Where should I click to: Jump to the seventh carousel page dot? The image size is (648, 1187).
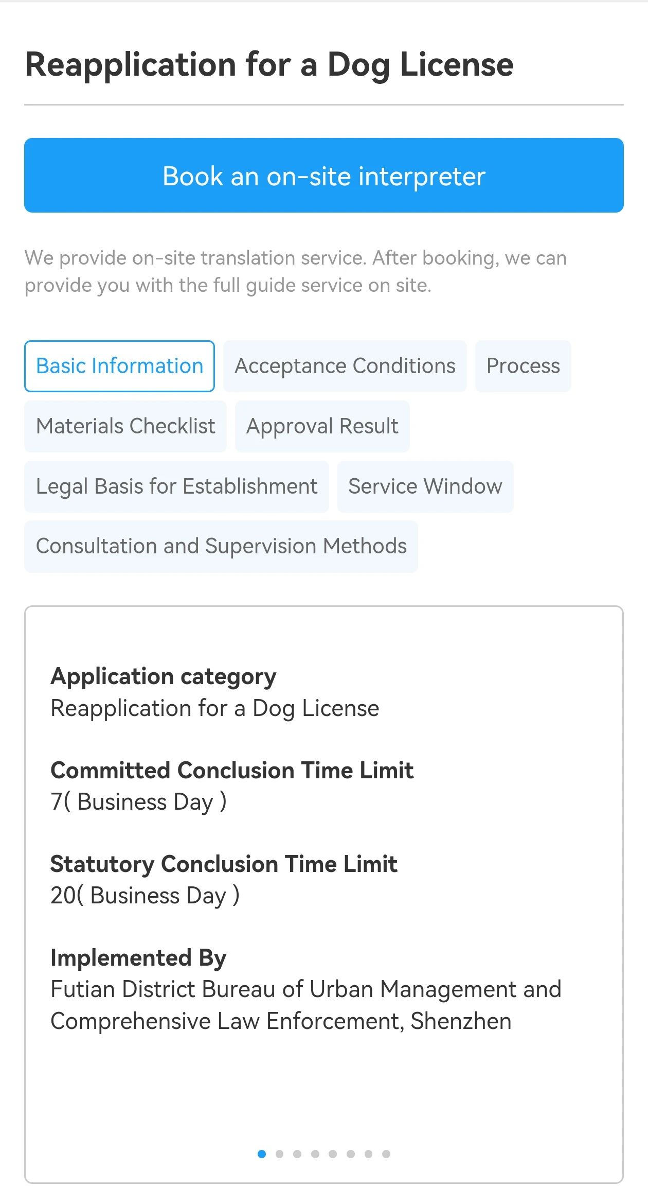pyautogui.click(x=368, y=1154)
